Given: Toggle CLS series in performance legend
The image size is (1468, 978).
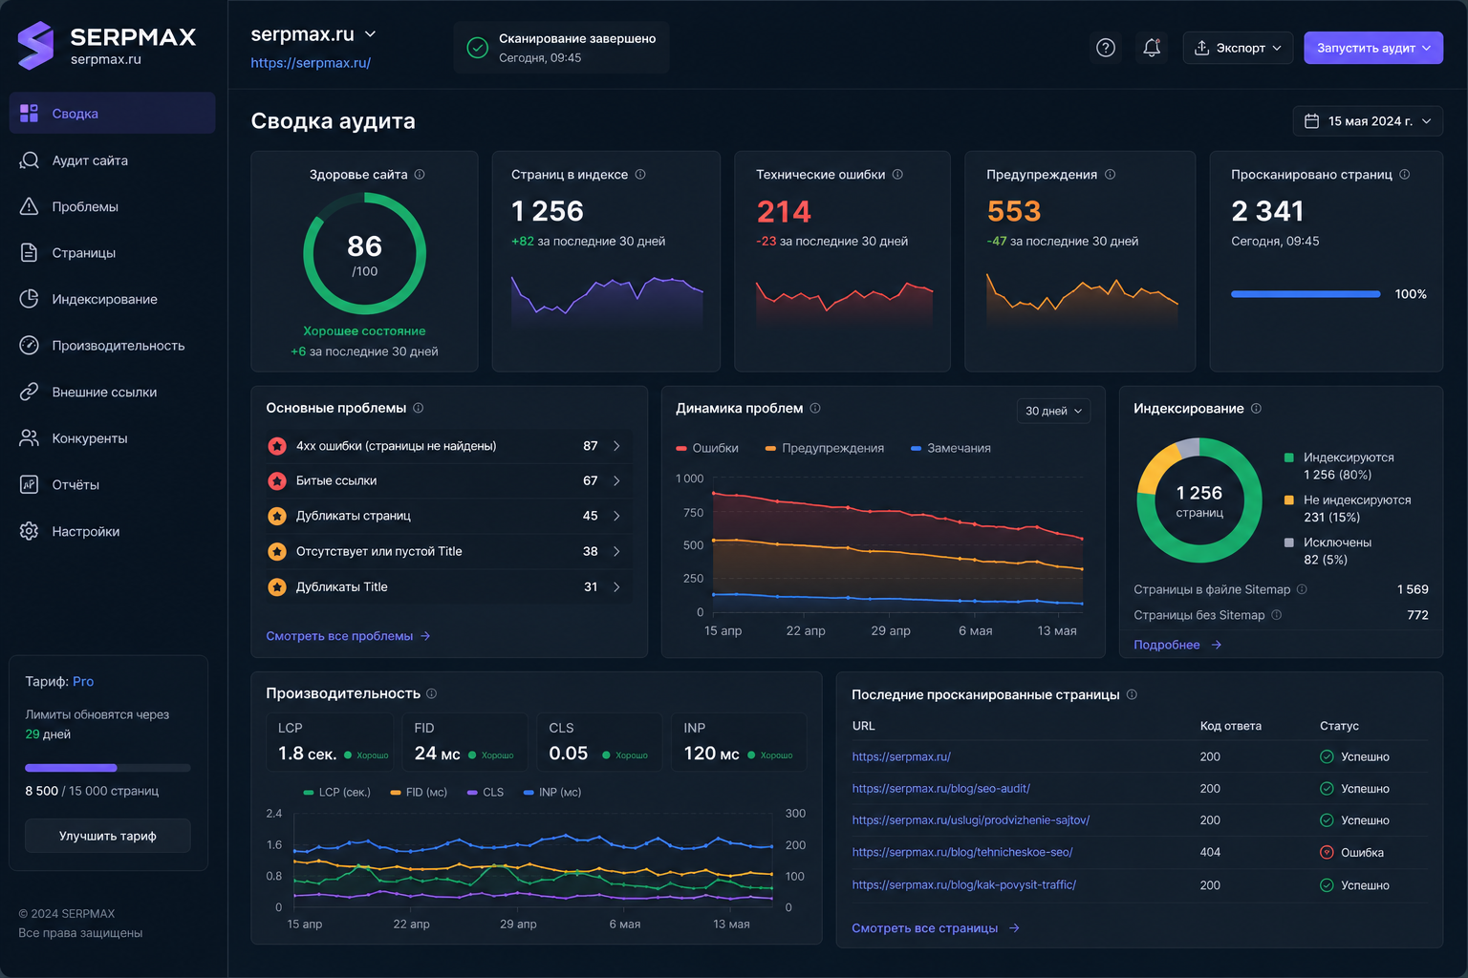Looking at the screenshot, I should (486, 792).
